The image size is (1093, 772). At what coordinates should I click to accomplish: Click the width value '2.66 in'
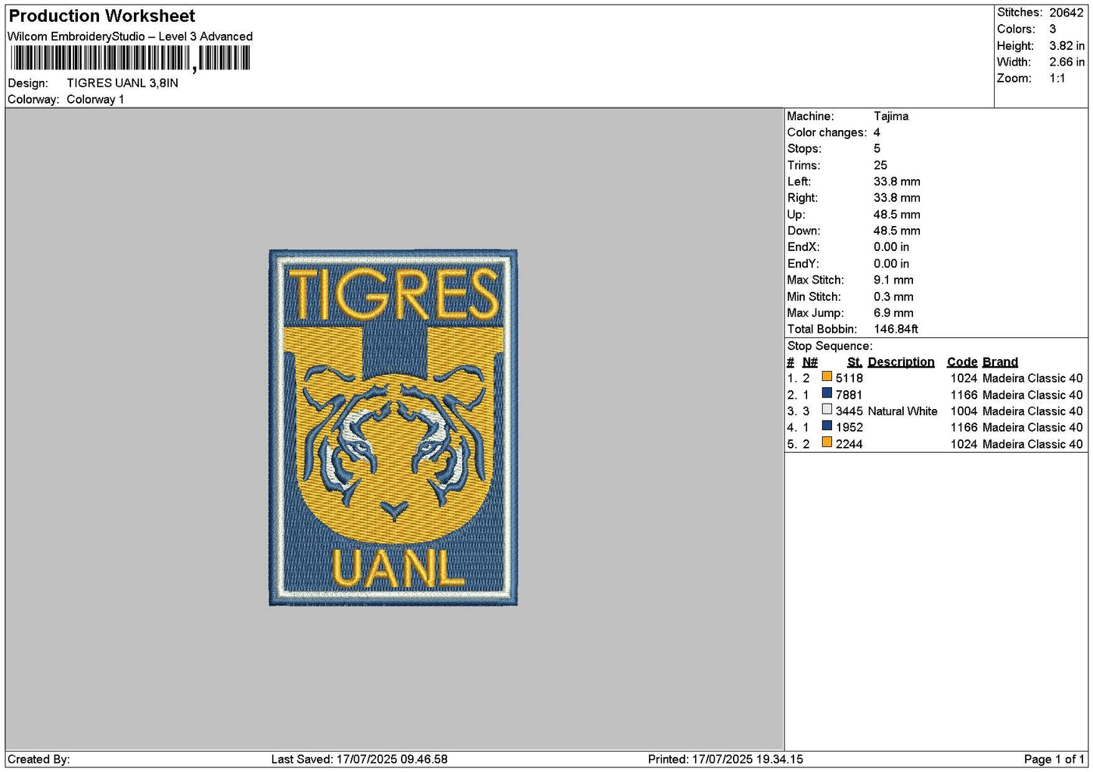1067,62
